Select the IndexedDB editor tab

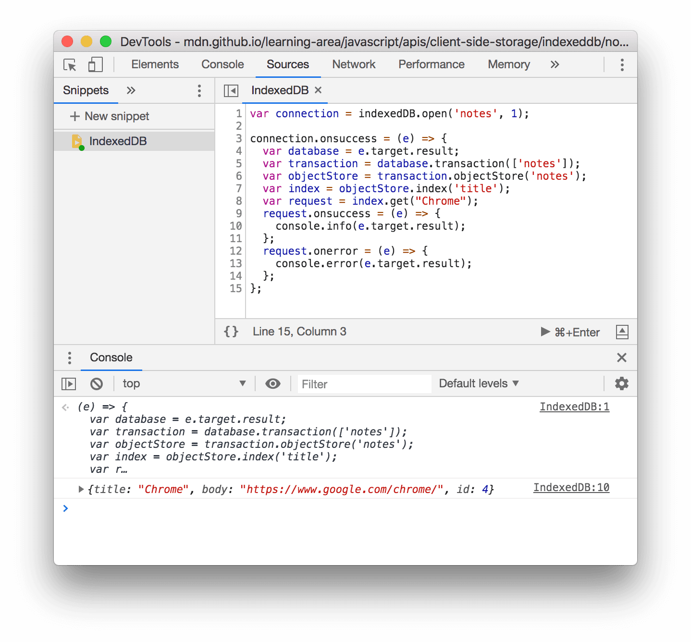point(280,90)
